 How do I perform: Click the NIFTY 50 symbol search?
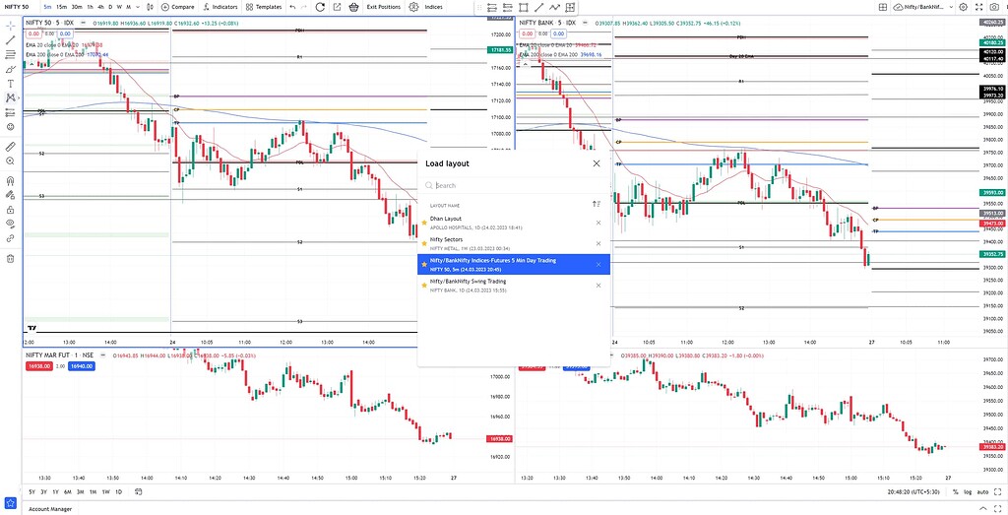[x=18, y=7]
